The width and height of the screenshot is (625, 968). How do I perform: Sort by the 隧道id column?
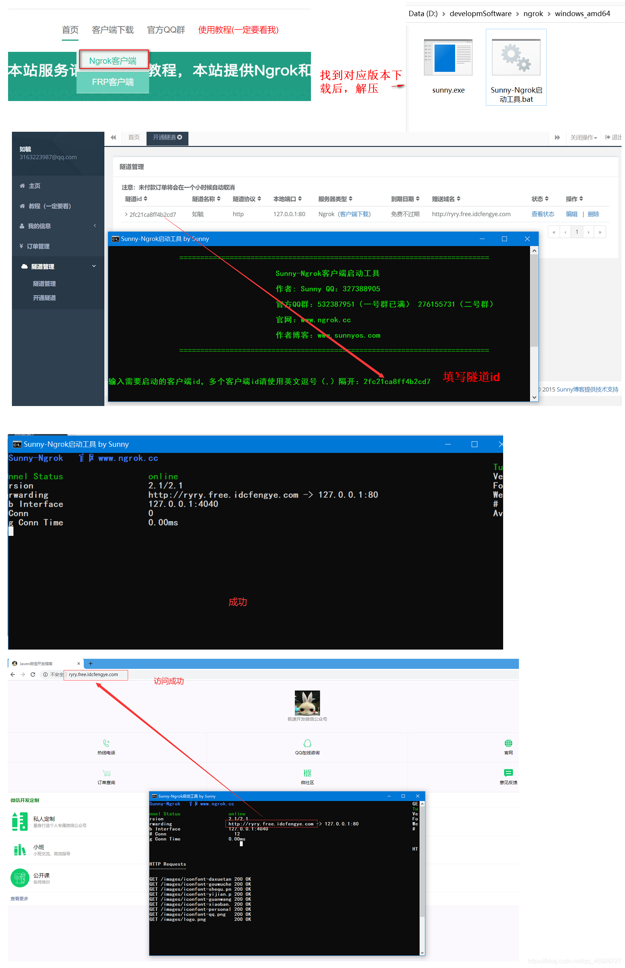136,199
